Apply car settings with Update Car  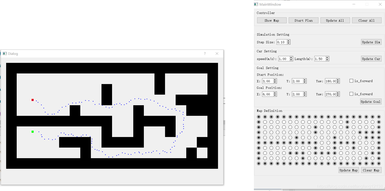371,59
